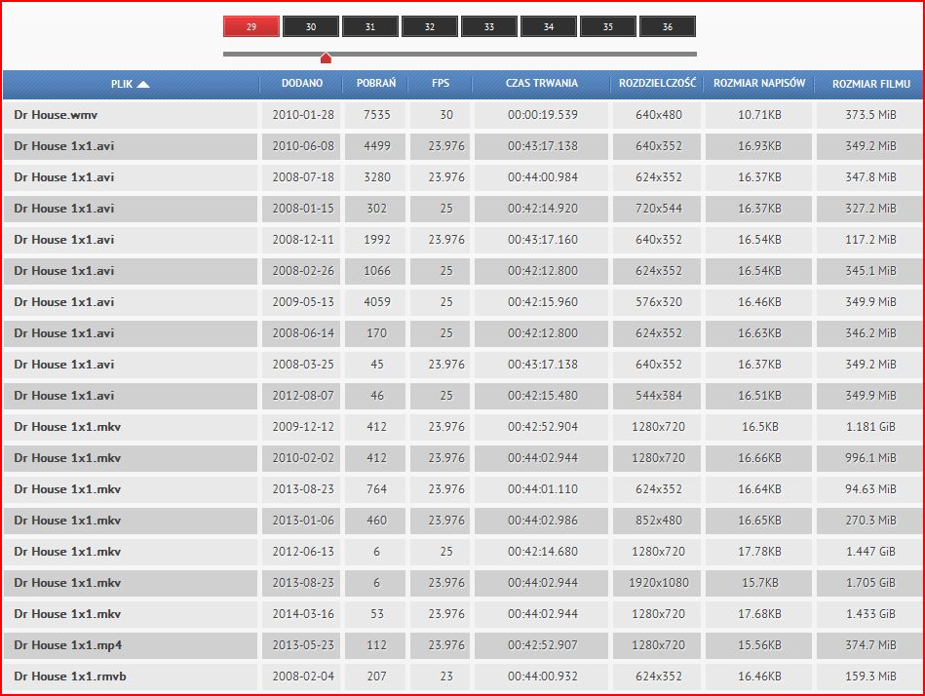Click the ascending sort arrow beside PLIK

(x=143, y=85)
